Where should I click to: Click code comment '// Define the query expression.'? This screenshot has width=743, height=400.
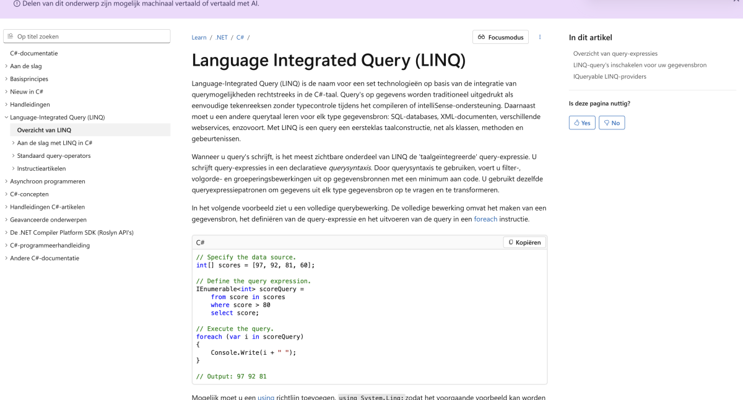pos(254,281)
